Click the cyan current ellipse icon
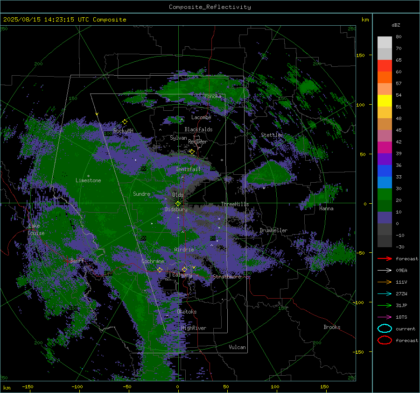Screen dimensions: 420x393 385,329
